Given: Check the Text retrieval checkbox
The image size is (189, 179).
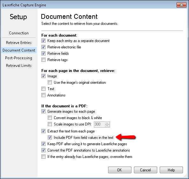Looking at the screenshot, I should click(43, 89).
